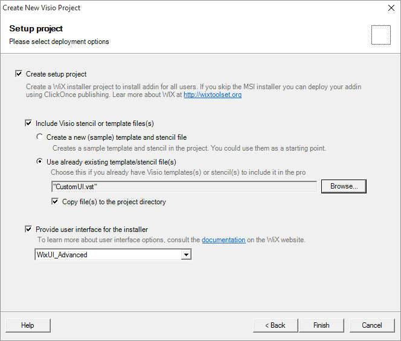Toggle Copy file(s) to project directory checkbox

point(55,202)
